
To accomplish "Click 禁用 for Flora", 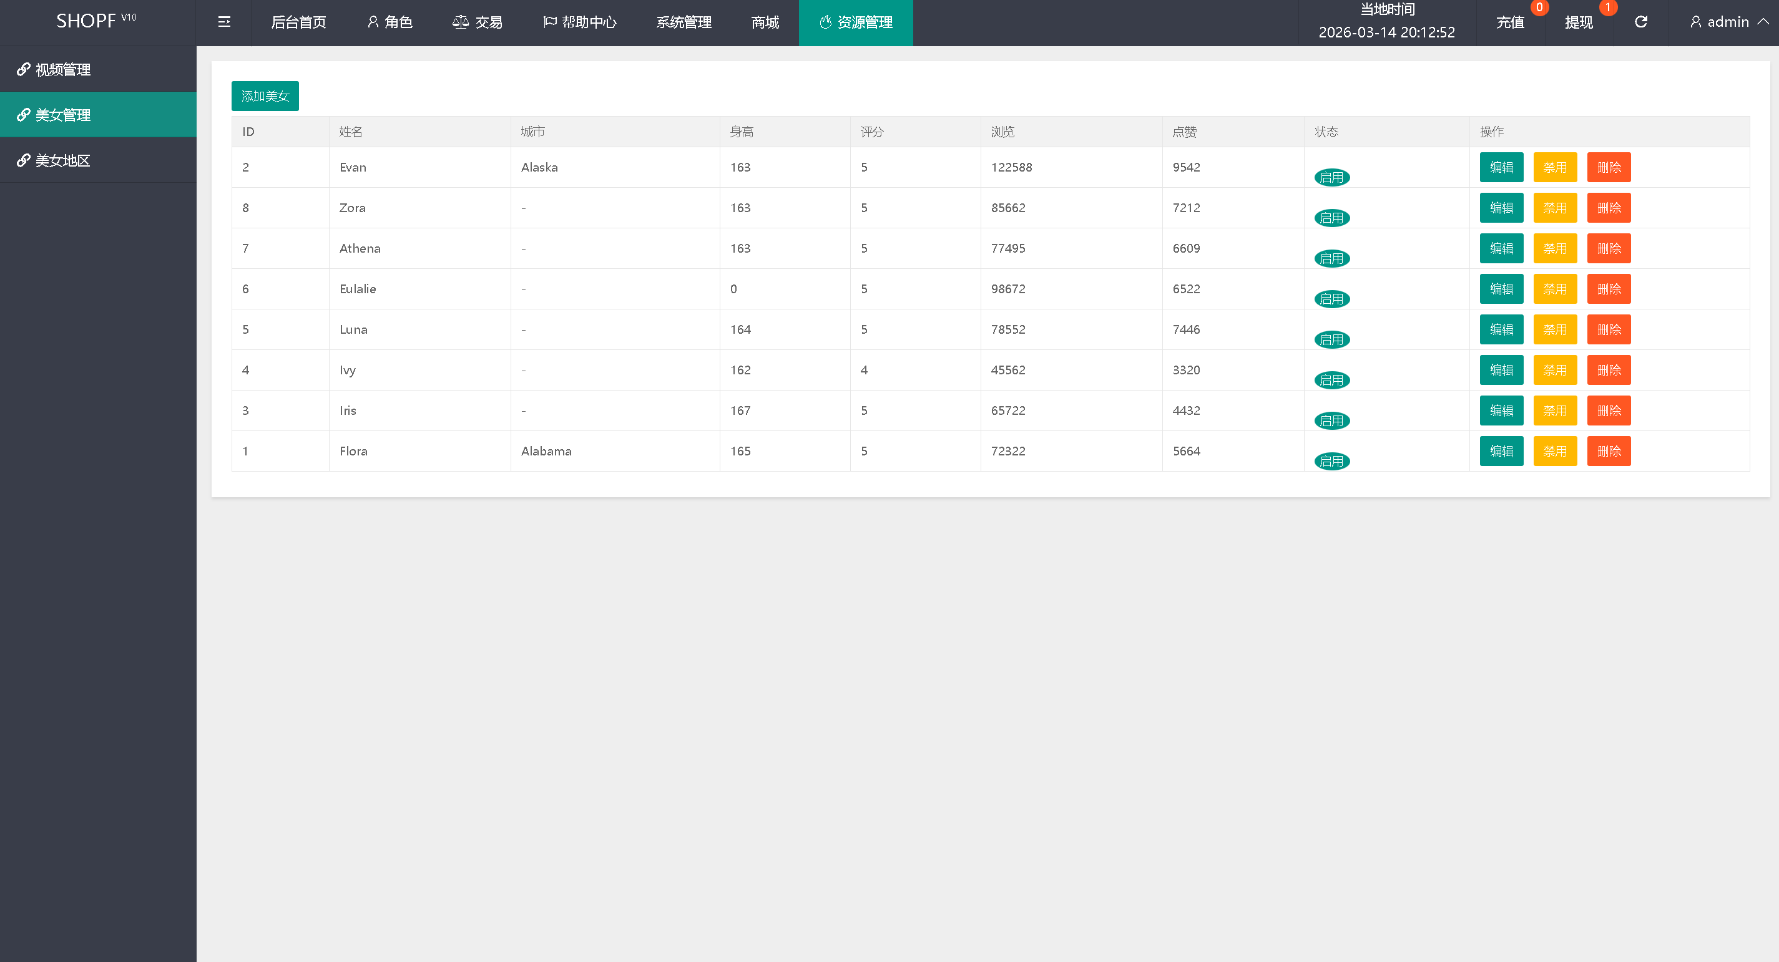I will pos(1556,451).
